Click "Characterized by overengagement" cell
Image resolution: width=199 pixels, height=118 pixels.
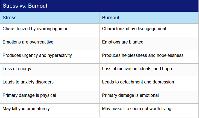50,30
